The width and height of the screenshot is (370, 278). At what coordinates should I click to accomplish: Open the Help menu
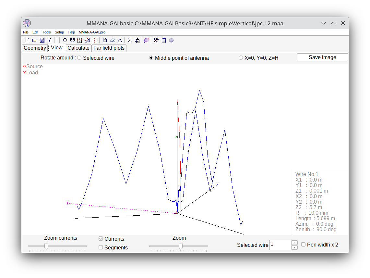[71, 32]
